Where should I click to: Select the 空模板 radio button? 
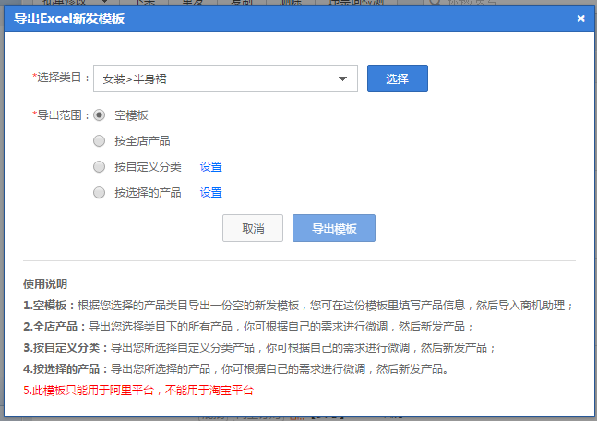[99, 115]
